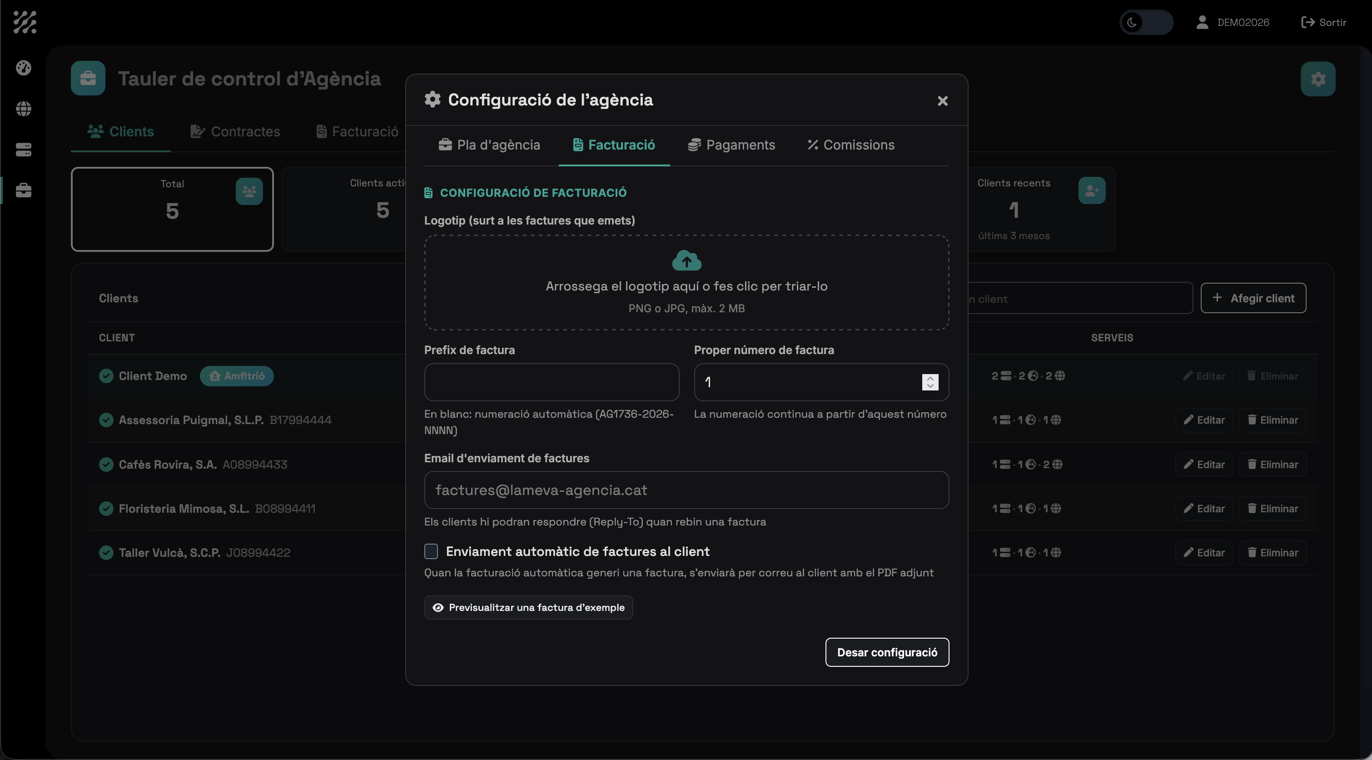Close the Configuració de l'agència dialog
Image resolution: width=1372 pixels, height=760 pixels.
pyautogui.click(x=942, y=101)
